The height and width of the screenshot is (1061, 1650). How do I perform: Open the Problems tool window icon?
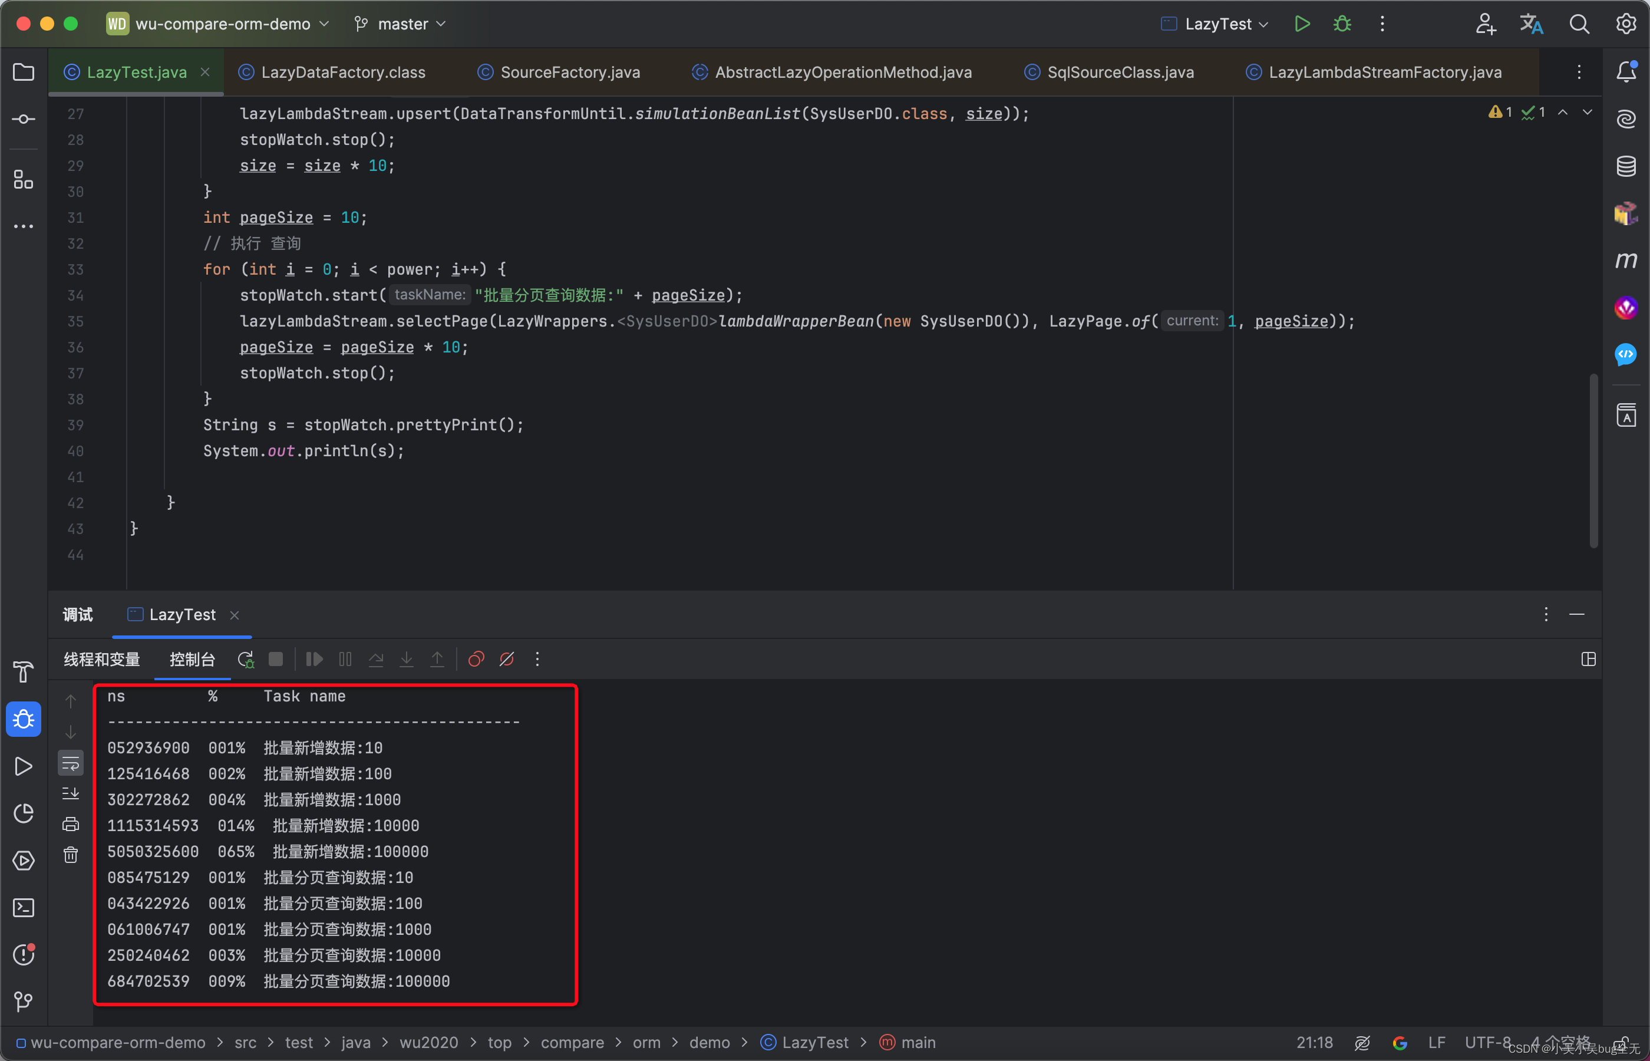point(24,954)
